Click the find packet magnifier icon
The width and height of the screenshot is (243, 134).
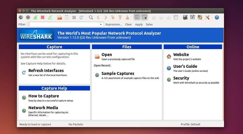91,17
